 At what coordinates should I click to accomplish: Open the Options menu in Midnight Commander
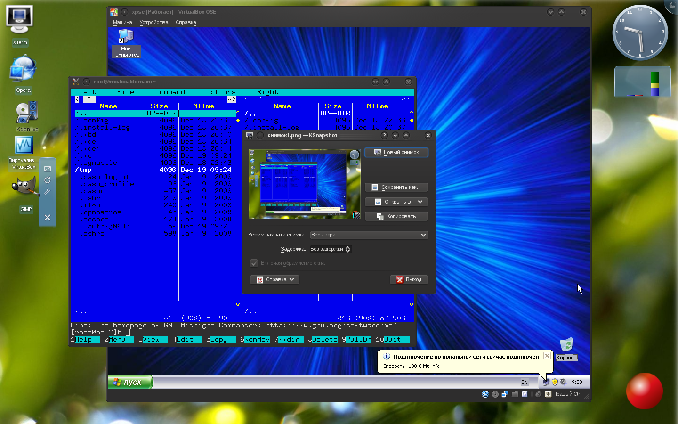[221, 92]
